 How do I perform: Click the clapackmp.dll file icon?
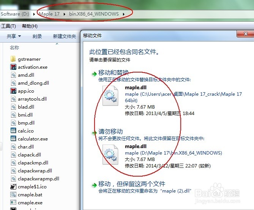13,163
